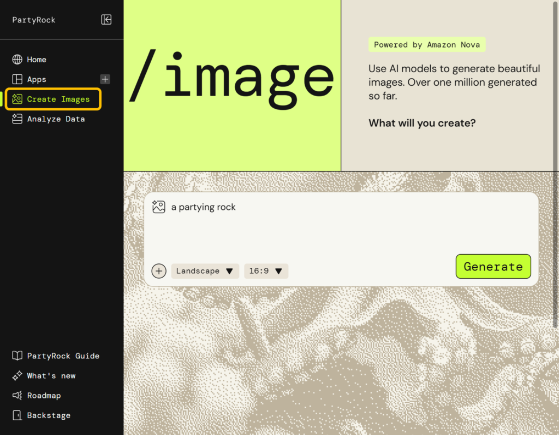Open the Landscape dropdown chevron arrow

tap(230, 271)
